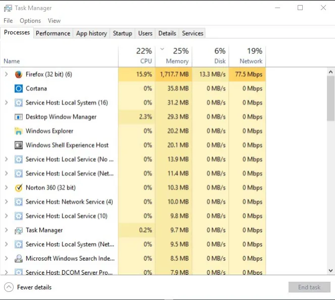Collapse view with Fewer details arrow
335x300 pixels.
(9, 287)
